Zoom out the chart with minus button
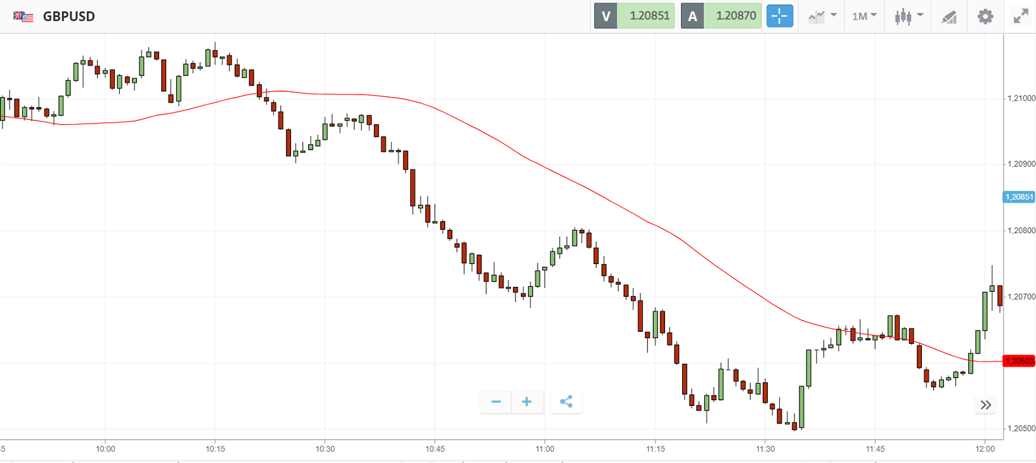The image size is (1036, 463). click(496, 402)
